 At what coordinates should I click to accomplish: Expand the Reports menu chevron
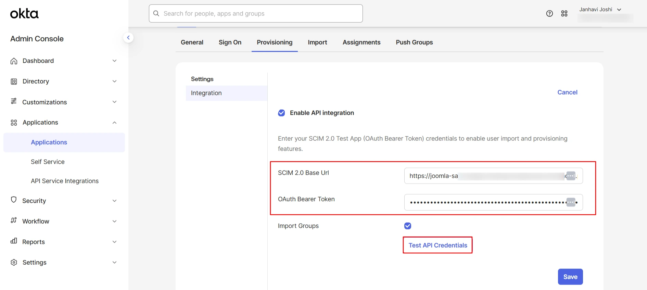tap(115, 242)
